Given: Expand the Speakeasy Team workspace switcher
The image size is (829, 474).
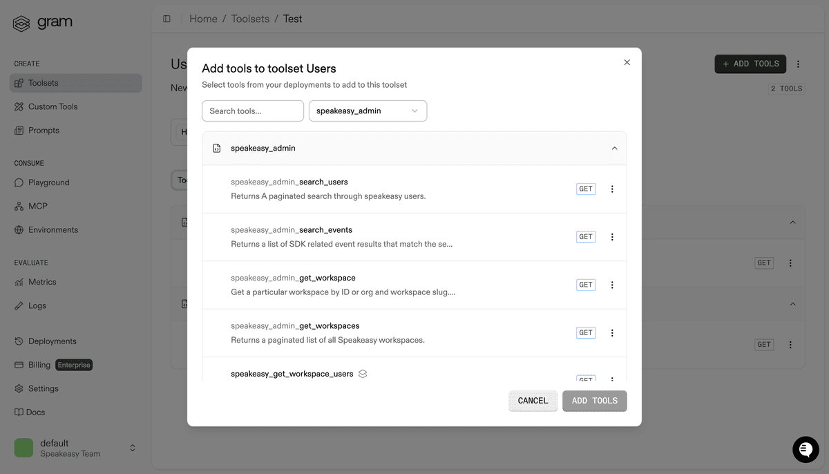Looking at the screenshot, I should (x=132, y=448).
